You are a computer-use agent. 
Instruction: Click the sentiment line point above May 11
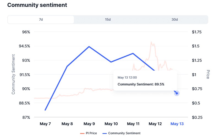pyautogui.click(x=133, y=53)
